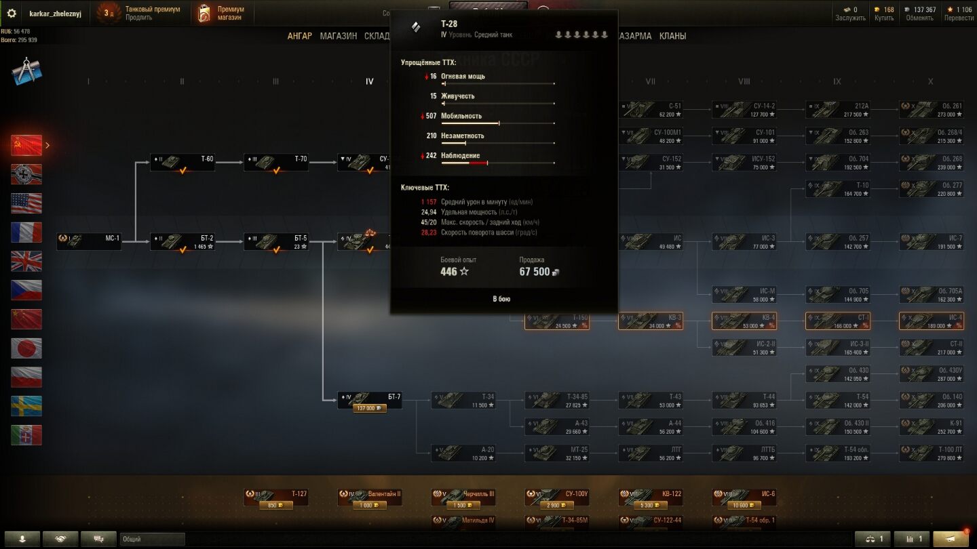Open the premium shop icon
This screenshot has width=977, height=549.
[204, 14]
